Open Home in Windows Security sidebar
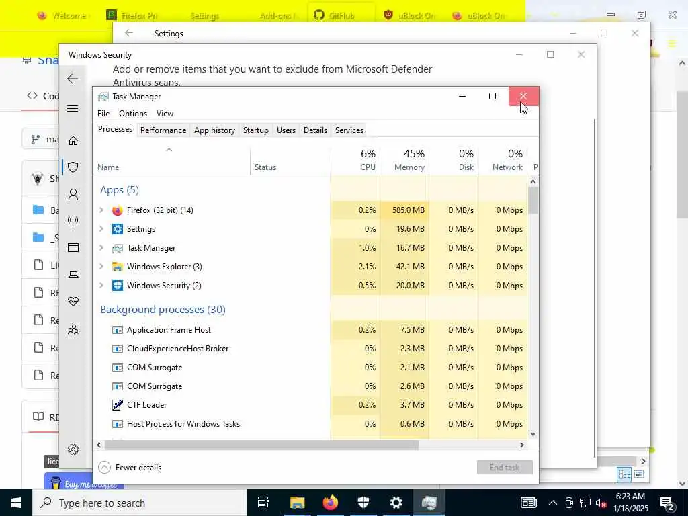 coord(73,140)
